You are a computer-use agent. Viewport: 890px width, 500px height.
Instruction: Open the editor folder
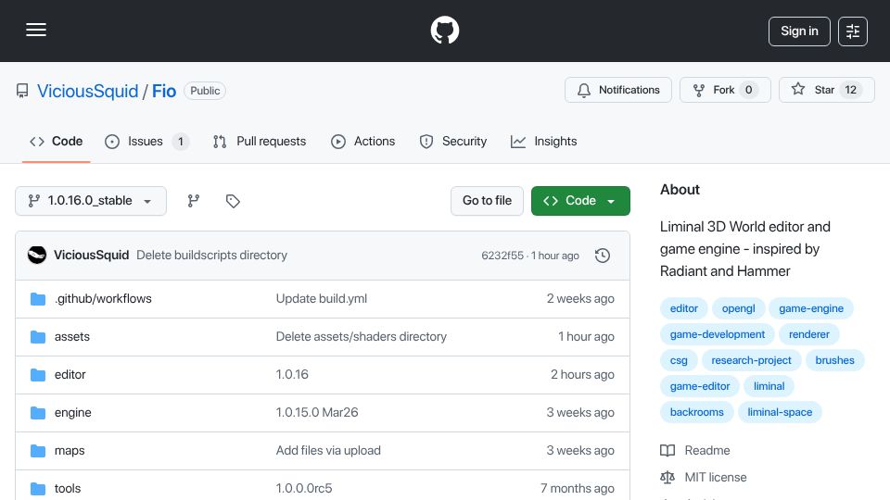click(70, 375)
